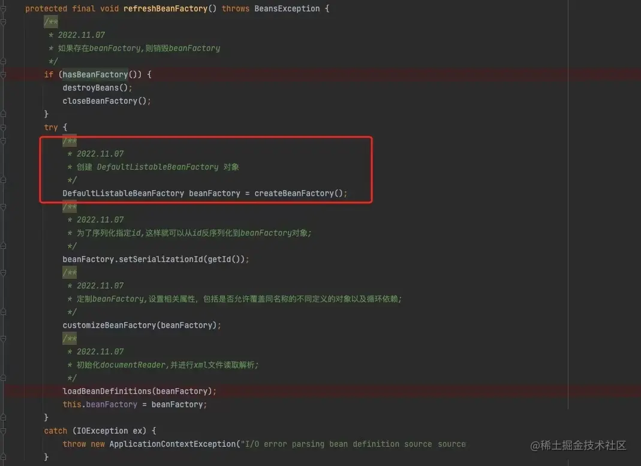The image size is (641, 466).
Task: Click comment text 创建 DefaultListableBeanFactory 对象
Action: (x=158, y=167)
